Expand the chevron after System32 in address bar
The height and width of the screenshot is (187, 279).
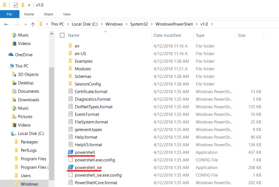tap(152, 24)
